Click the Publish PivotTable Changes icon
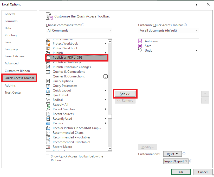Viewport: 214px width, 177px height. 48,67
